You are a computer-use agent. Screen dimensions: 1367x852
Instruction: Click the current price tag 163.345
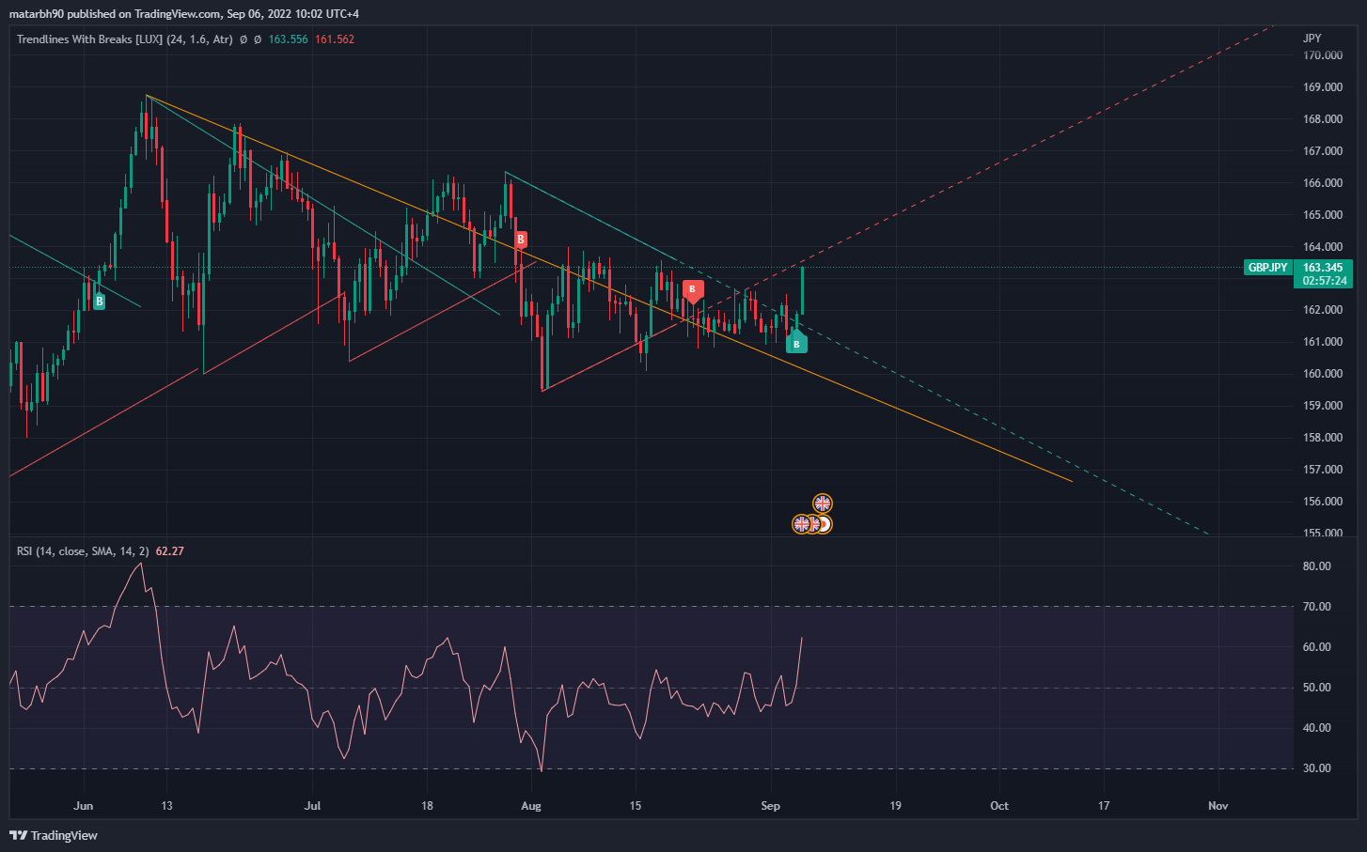(1323, 268)
